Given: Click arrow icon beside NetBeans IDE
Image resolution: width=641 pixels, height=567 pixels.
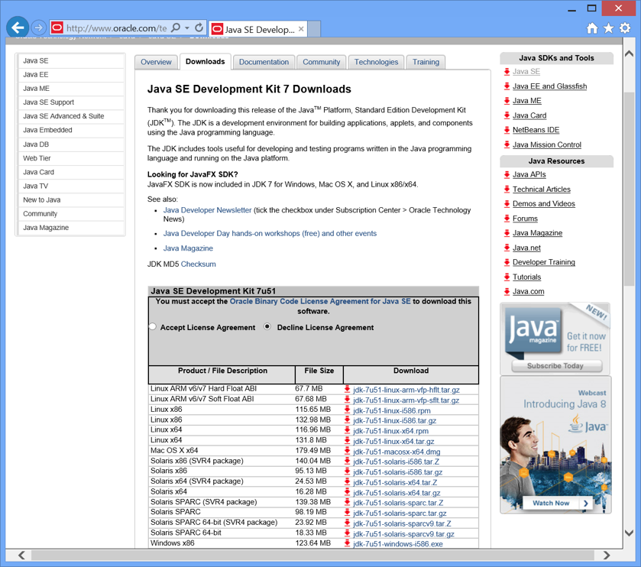Looking at the screenshot, I should [x=507, y=130].
